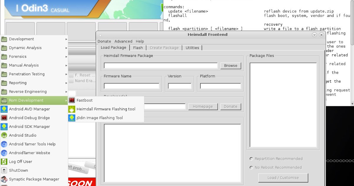The height and width of the screenshot is (186, 354).
Task: Click the AndroidTamer Website globe icon
Action: (x=4, y=153)
